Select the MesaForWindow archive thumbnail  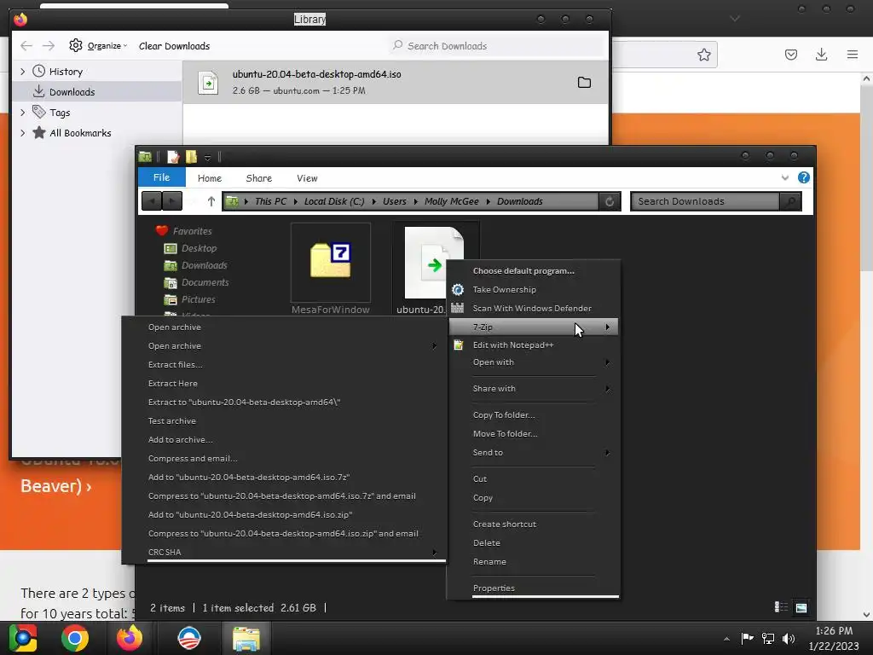pyautogui.click(x=331, y=262)
